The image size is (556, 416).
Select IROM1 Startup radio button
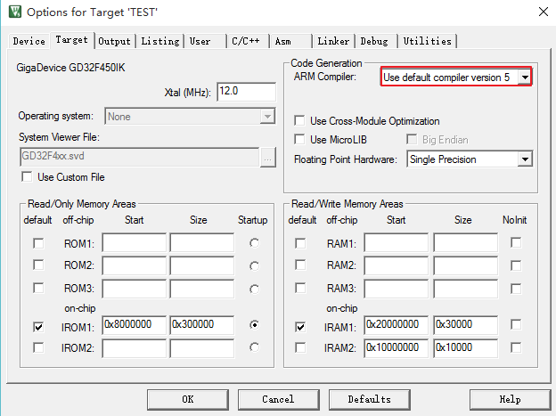(x=254, y=325)
